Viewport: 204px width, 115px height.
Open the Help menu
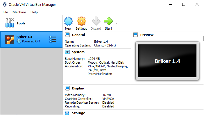coord(34,12)
